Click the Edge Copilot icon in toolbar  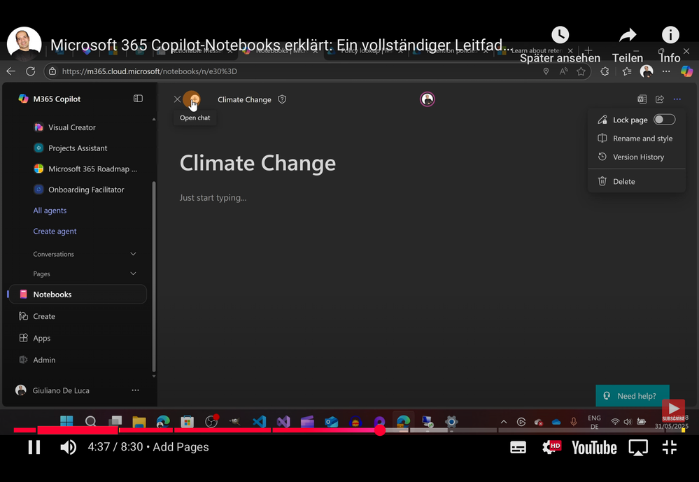point(686,71)
